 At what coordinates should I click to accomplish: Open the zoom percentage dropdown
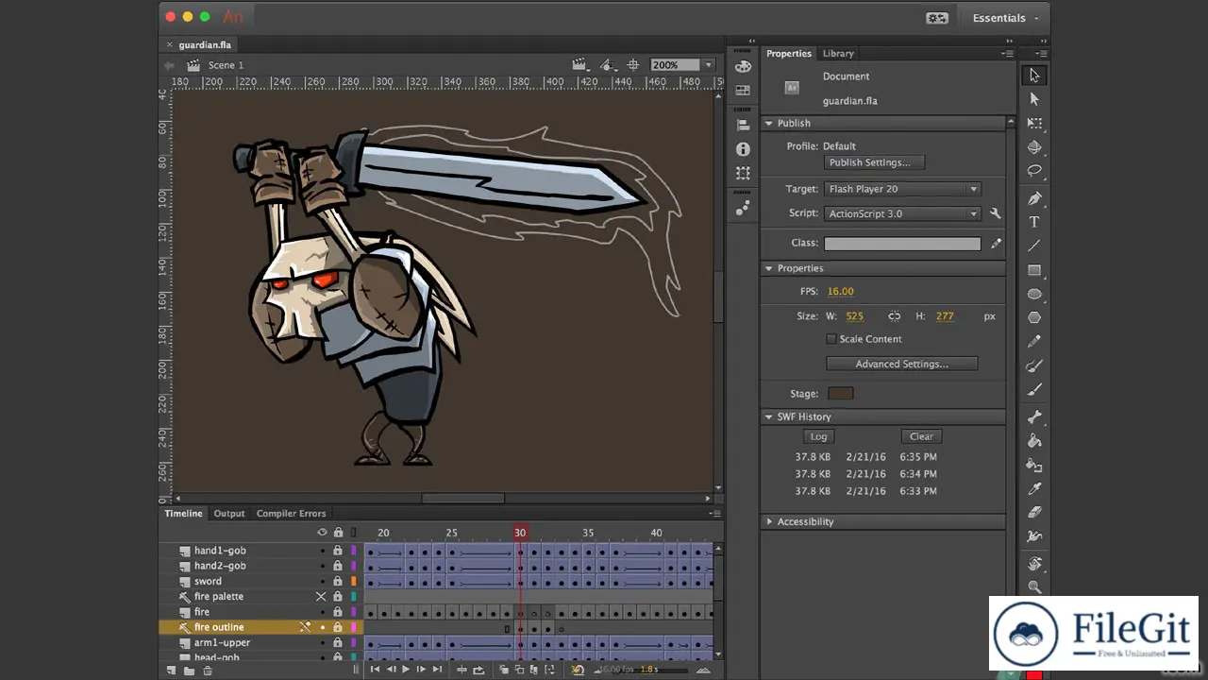[708, 65]
